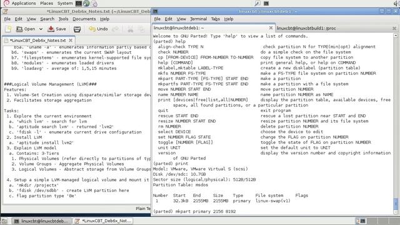Open the web browser globe launcher icon
400x225 pixels.
pos(86,3)
